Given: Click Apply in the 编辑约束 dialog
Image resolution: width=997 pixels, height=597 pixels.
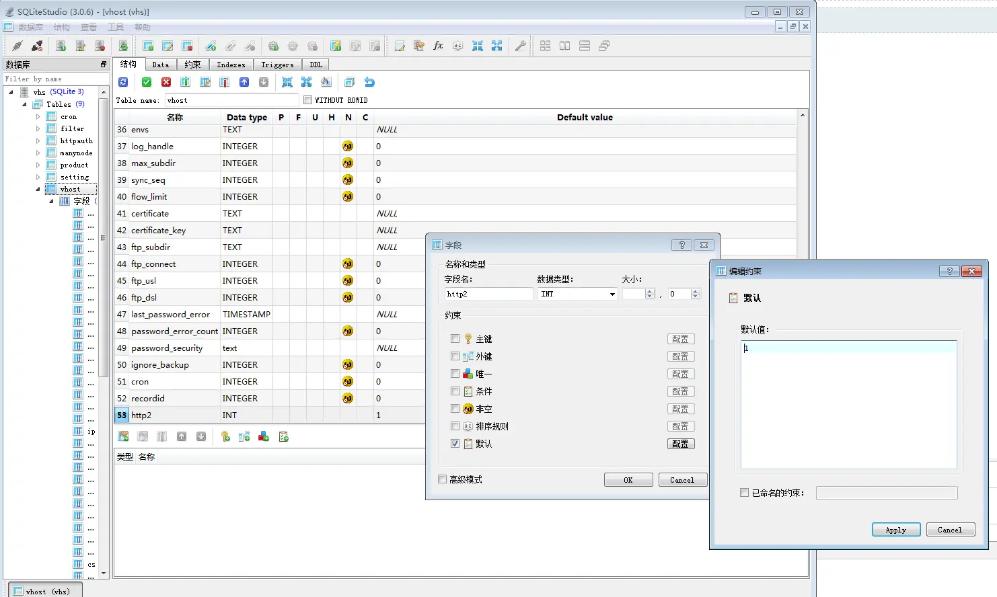Looking at the screenshot, I should point(896,530).
